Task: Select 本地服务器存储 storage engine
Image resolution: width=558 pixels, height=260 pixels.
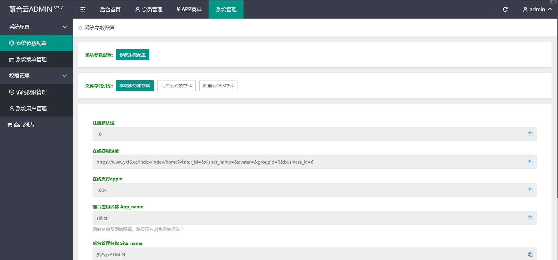Action: (135, 86)
